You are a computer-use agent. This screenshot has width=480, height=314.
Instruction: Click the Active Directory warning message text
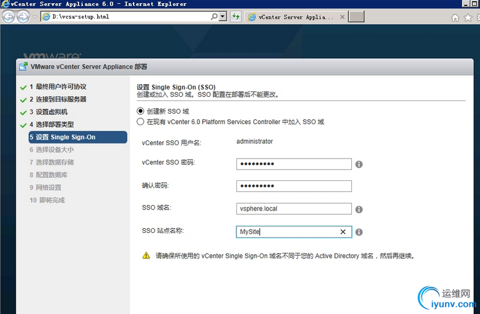pos(285,256)
